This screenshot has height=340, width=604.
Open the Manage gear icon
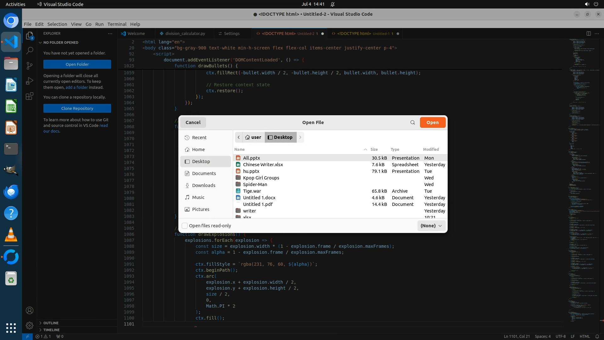click(30, 326)
